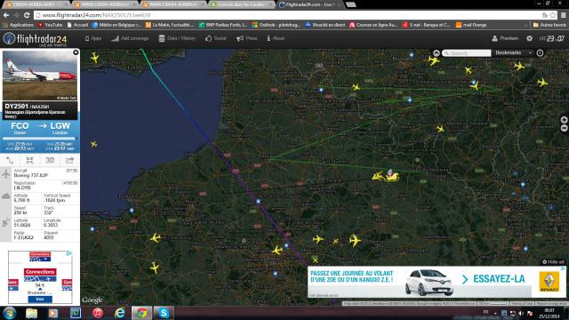Click the round compass button beside Bookmarks
This screenshot has width=569, height=320.
540,53
